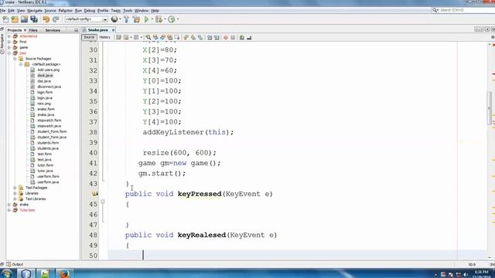The height and width of the screenshot is (278, 495).
Task: Click the Stop Macro Recording icon
Action: (x=233, y=38)
